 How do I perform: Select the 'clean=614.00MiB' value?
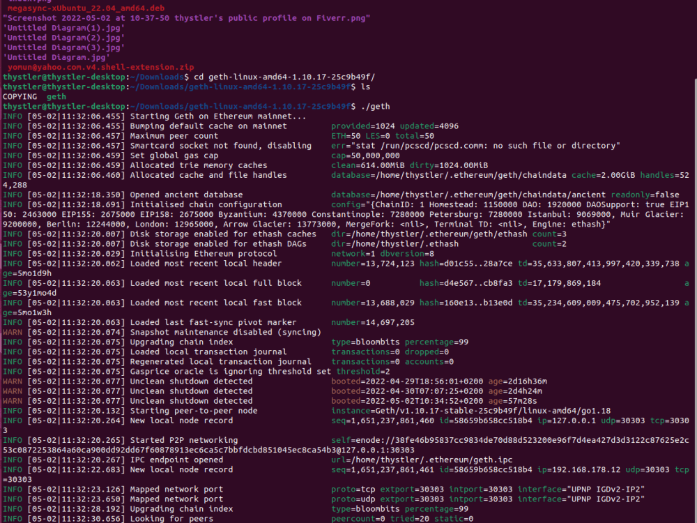click(367, 165)
